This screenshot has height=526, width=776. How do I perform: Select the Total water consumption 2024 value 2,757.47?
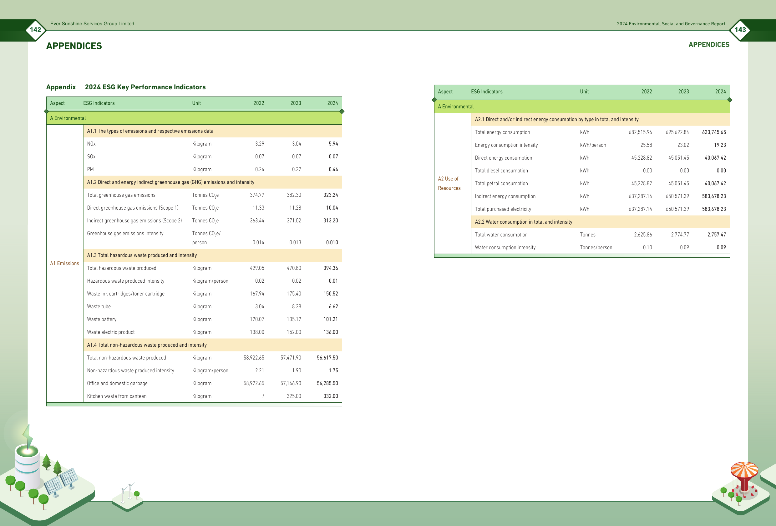[x=717, y=235]
